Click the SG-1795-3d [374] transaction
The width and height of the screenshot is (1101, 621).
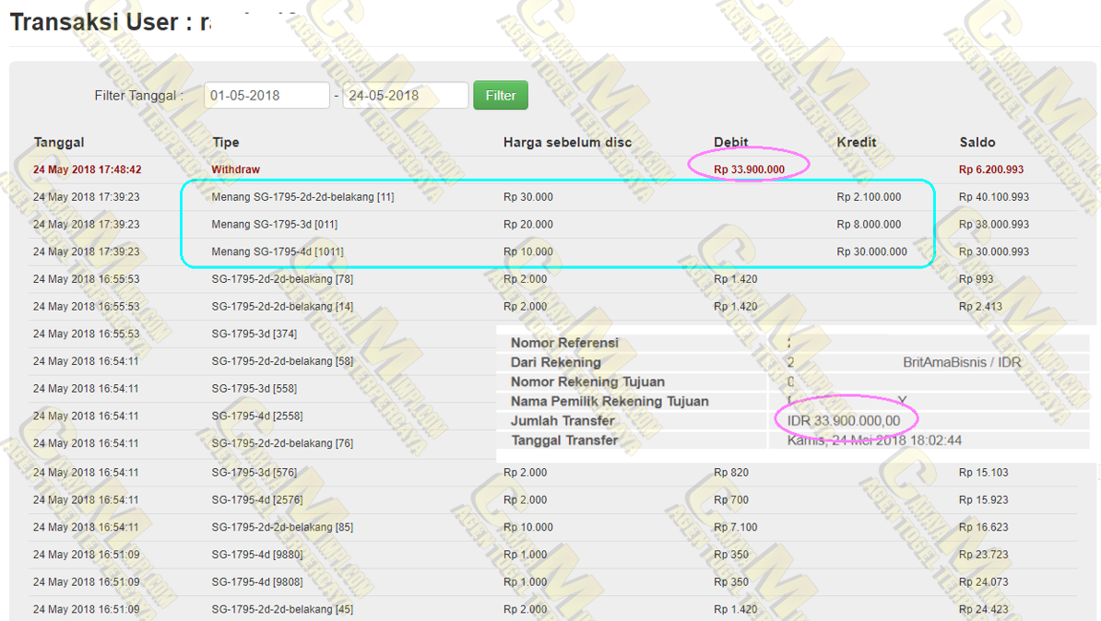click(255, 334)
